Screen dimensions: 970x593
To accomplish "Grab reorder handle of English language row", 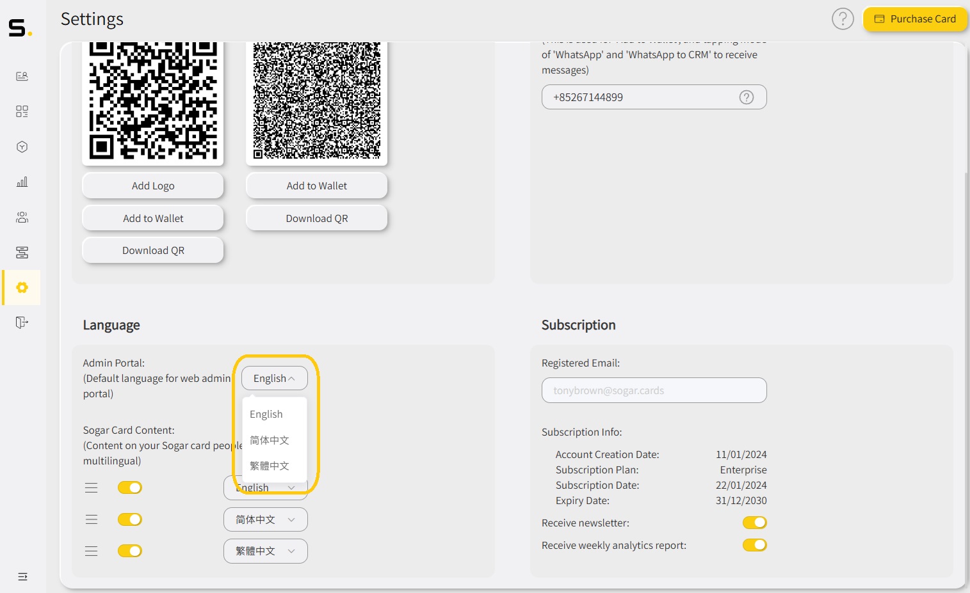I will [x=92, y=487].
